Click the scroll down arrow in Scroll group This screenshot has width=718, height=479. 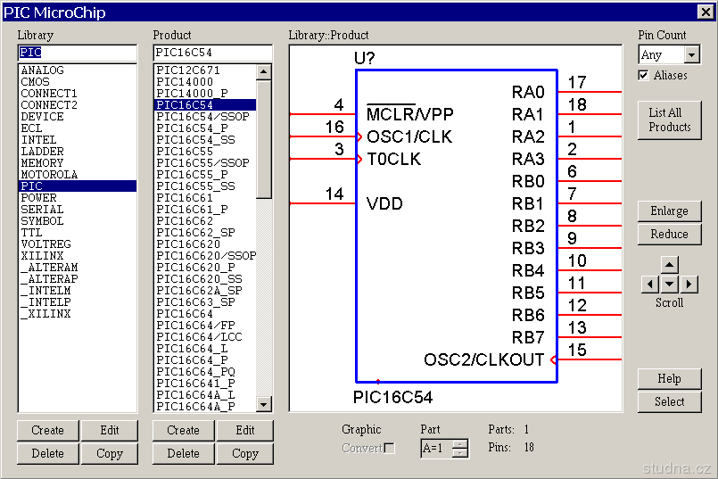tap(670, 285)
